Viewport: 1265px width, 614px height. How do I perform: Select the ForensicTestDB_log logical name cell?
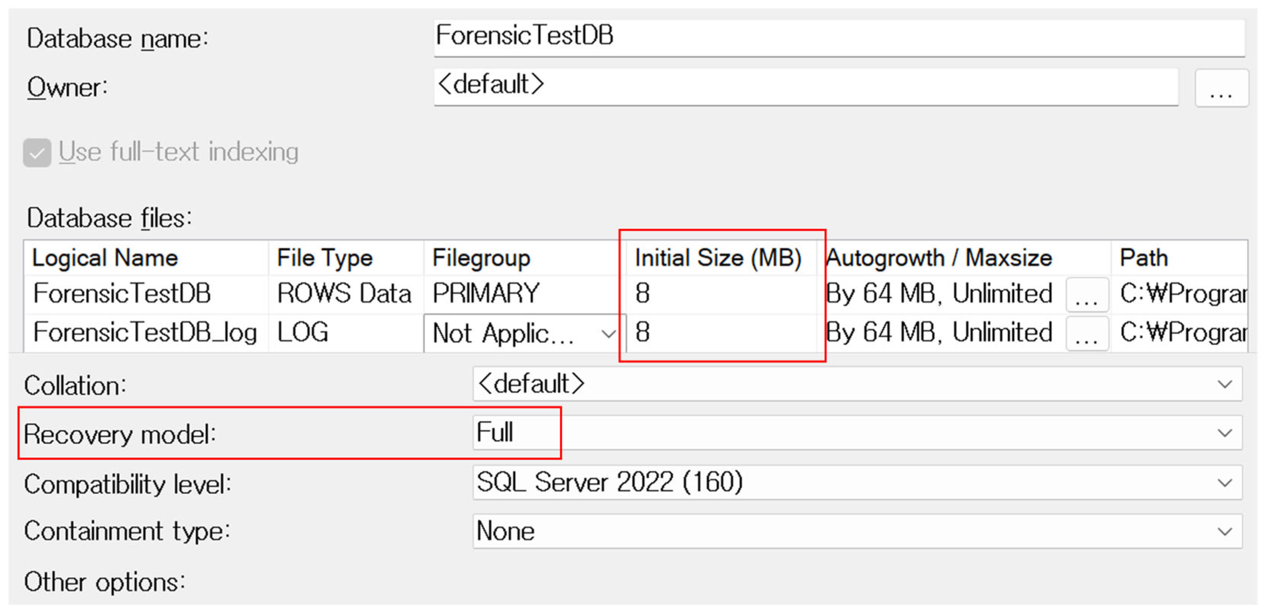(x=145, y=333)
